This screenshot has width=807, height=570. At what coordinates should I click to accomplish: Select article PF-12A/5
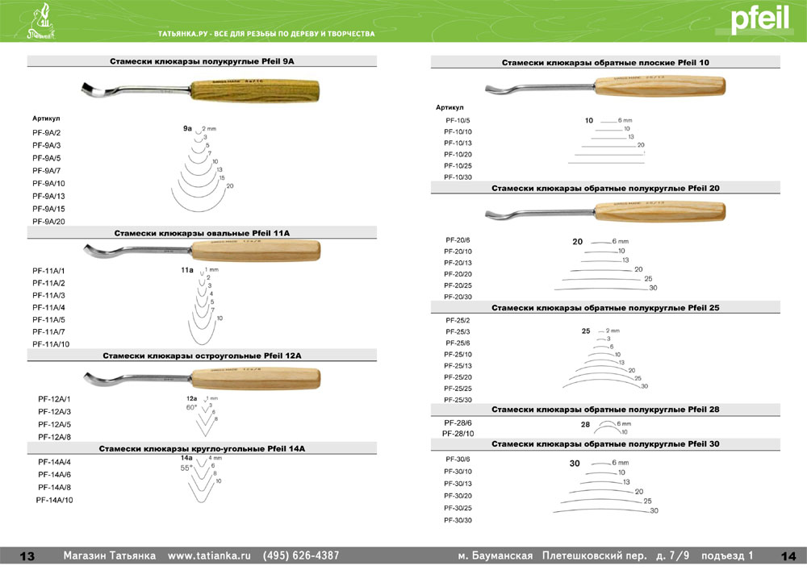click(54, 425)
